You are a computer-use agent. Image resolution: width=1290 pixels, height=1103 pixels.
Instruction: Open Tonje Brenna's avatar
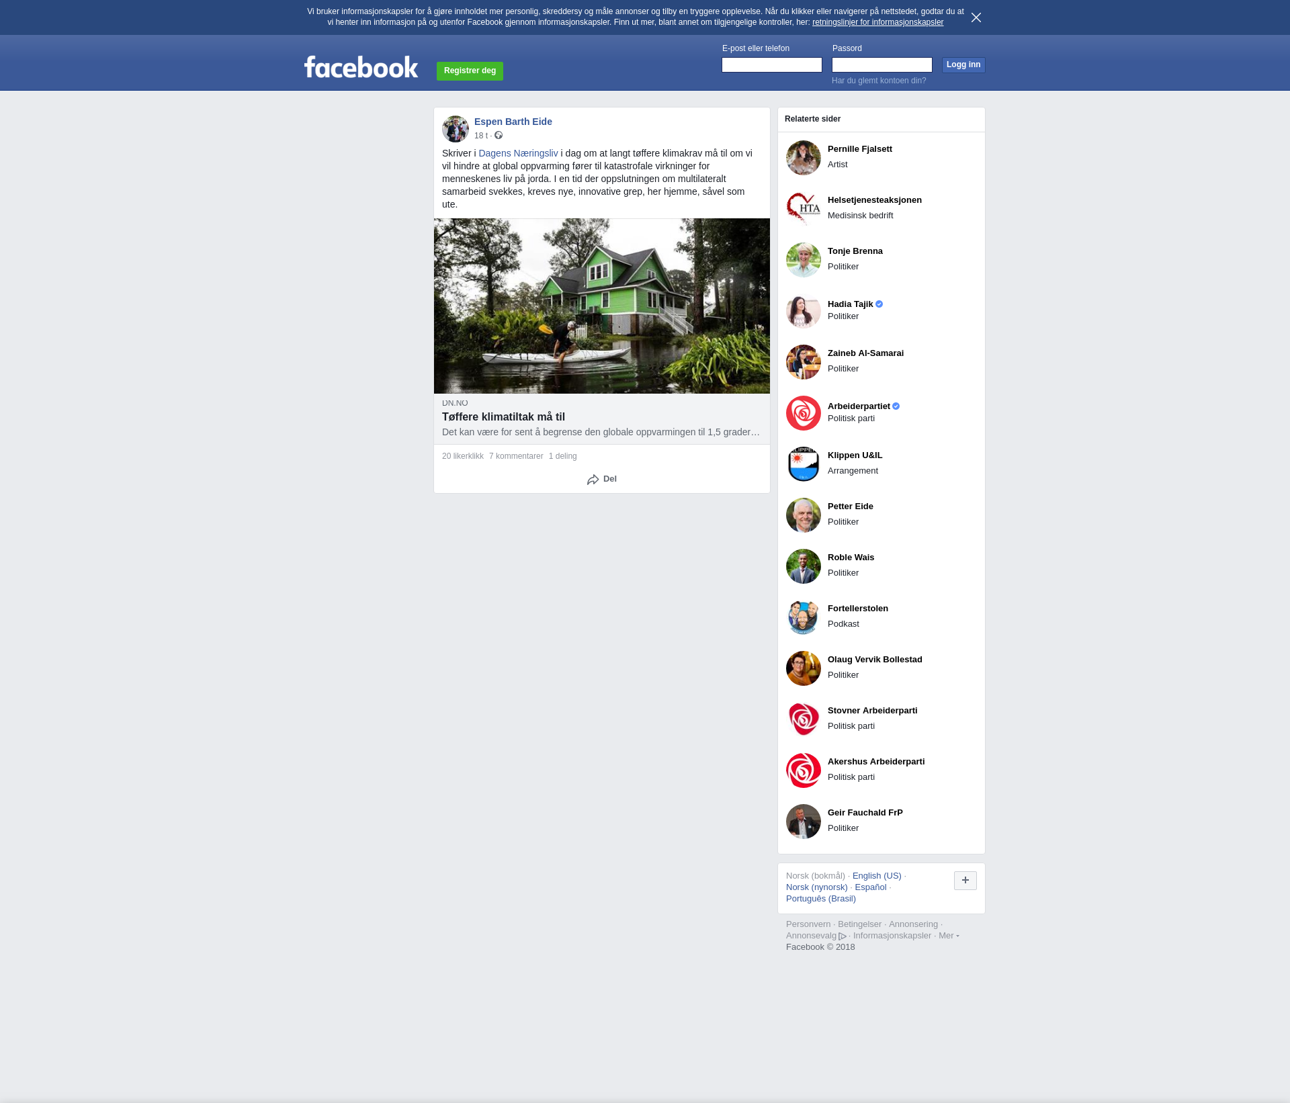pyautogui.click(x=804, y=260)
